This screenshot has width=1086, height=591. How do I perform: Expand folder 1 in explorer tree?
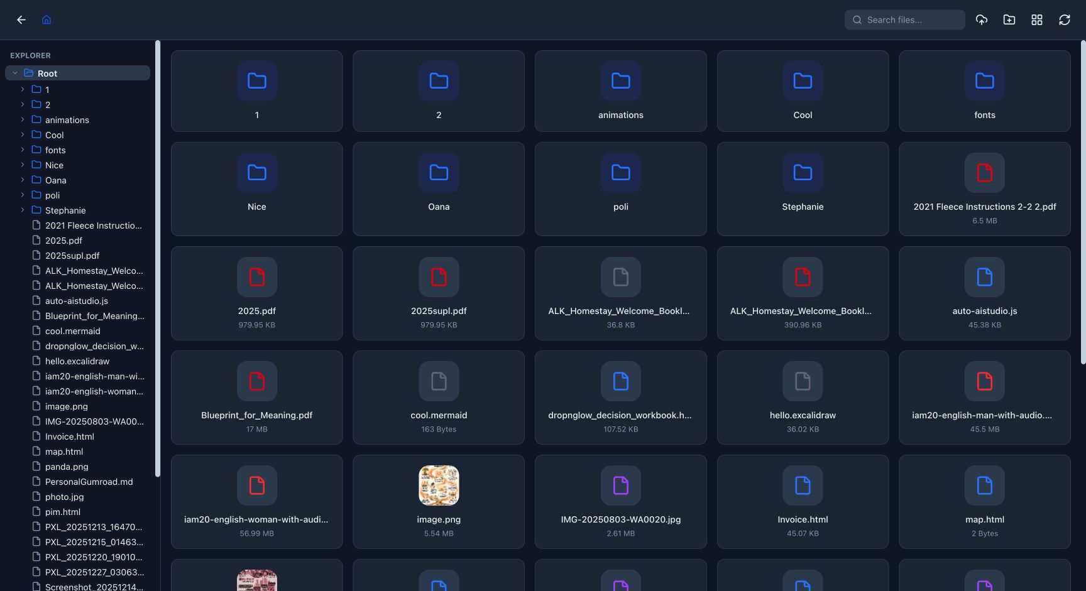coord(23,89)
